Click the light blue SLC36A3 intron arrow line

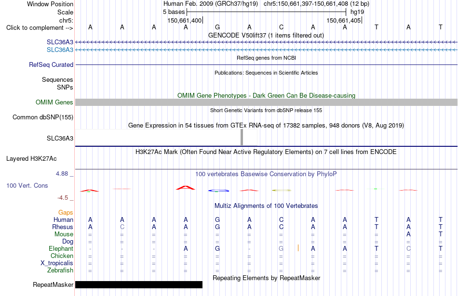267,50
